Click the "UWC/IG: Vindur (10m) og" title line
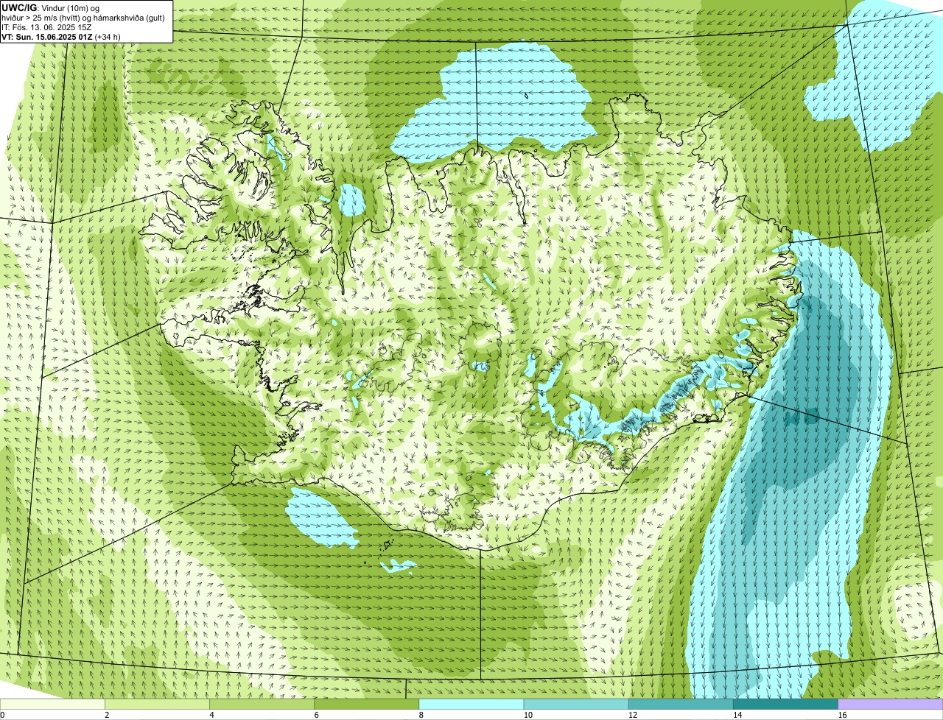This screenshot has height=720, width=943. tap(51, 7)
